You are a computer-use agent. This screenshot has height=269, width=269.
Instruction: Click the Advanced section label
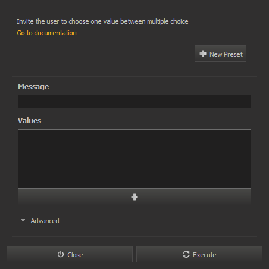pos(45,221)
